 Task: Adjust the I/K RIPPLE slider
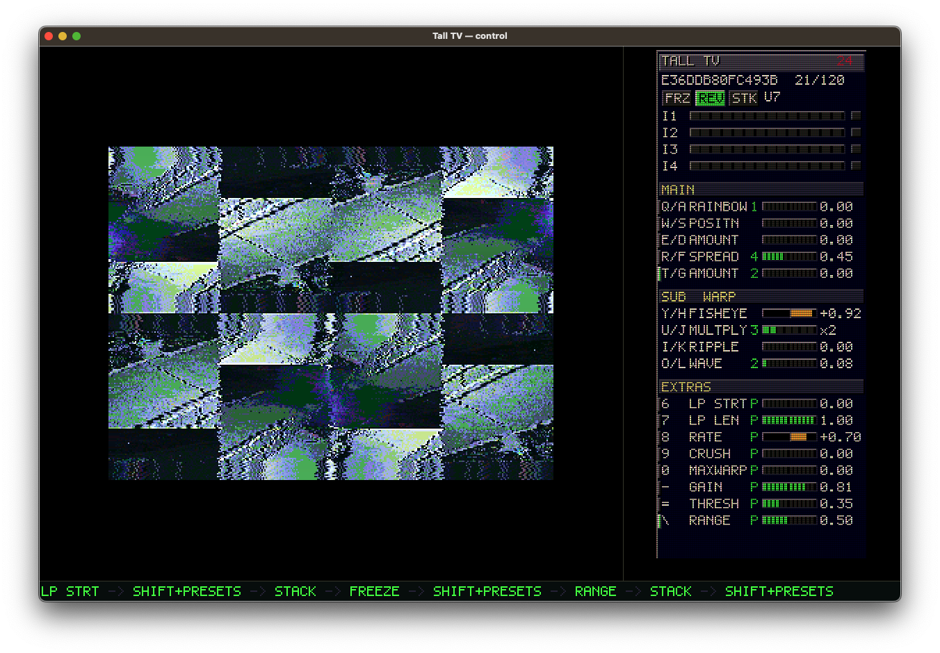tap(789, 347)
